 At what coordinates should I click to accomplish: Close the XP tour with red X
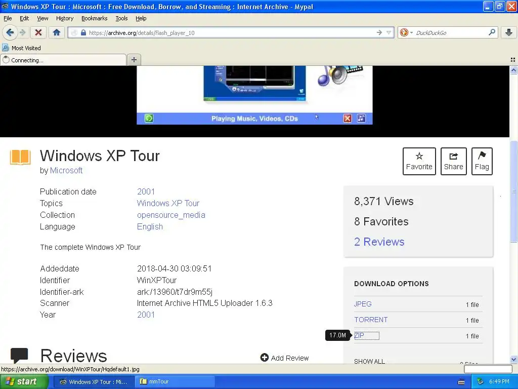click(347, 118)
